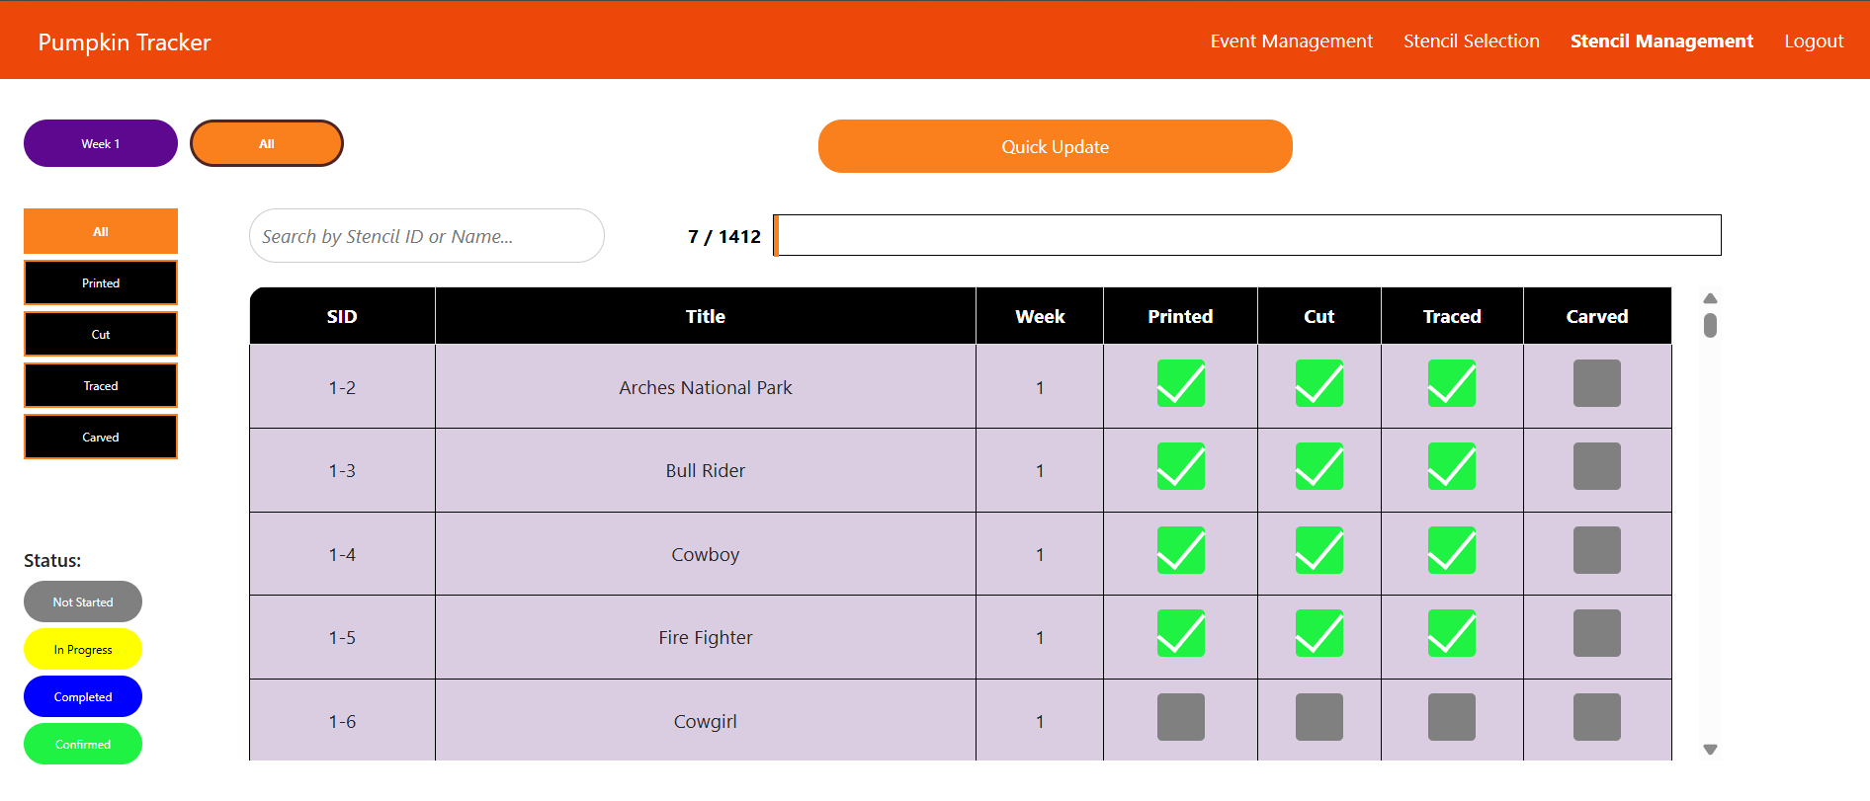This screenshot has width=1870, height=801.
Task: Click the Search by Stencil ID field
Action: [x=426, y=236]
